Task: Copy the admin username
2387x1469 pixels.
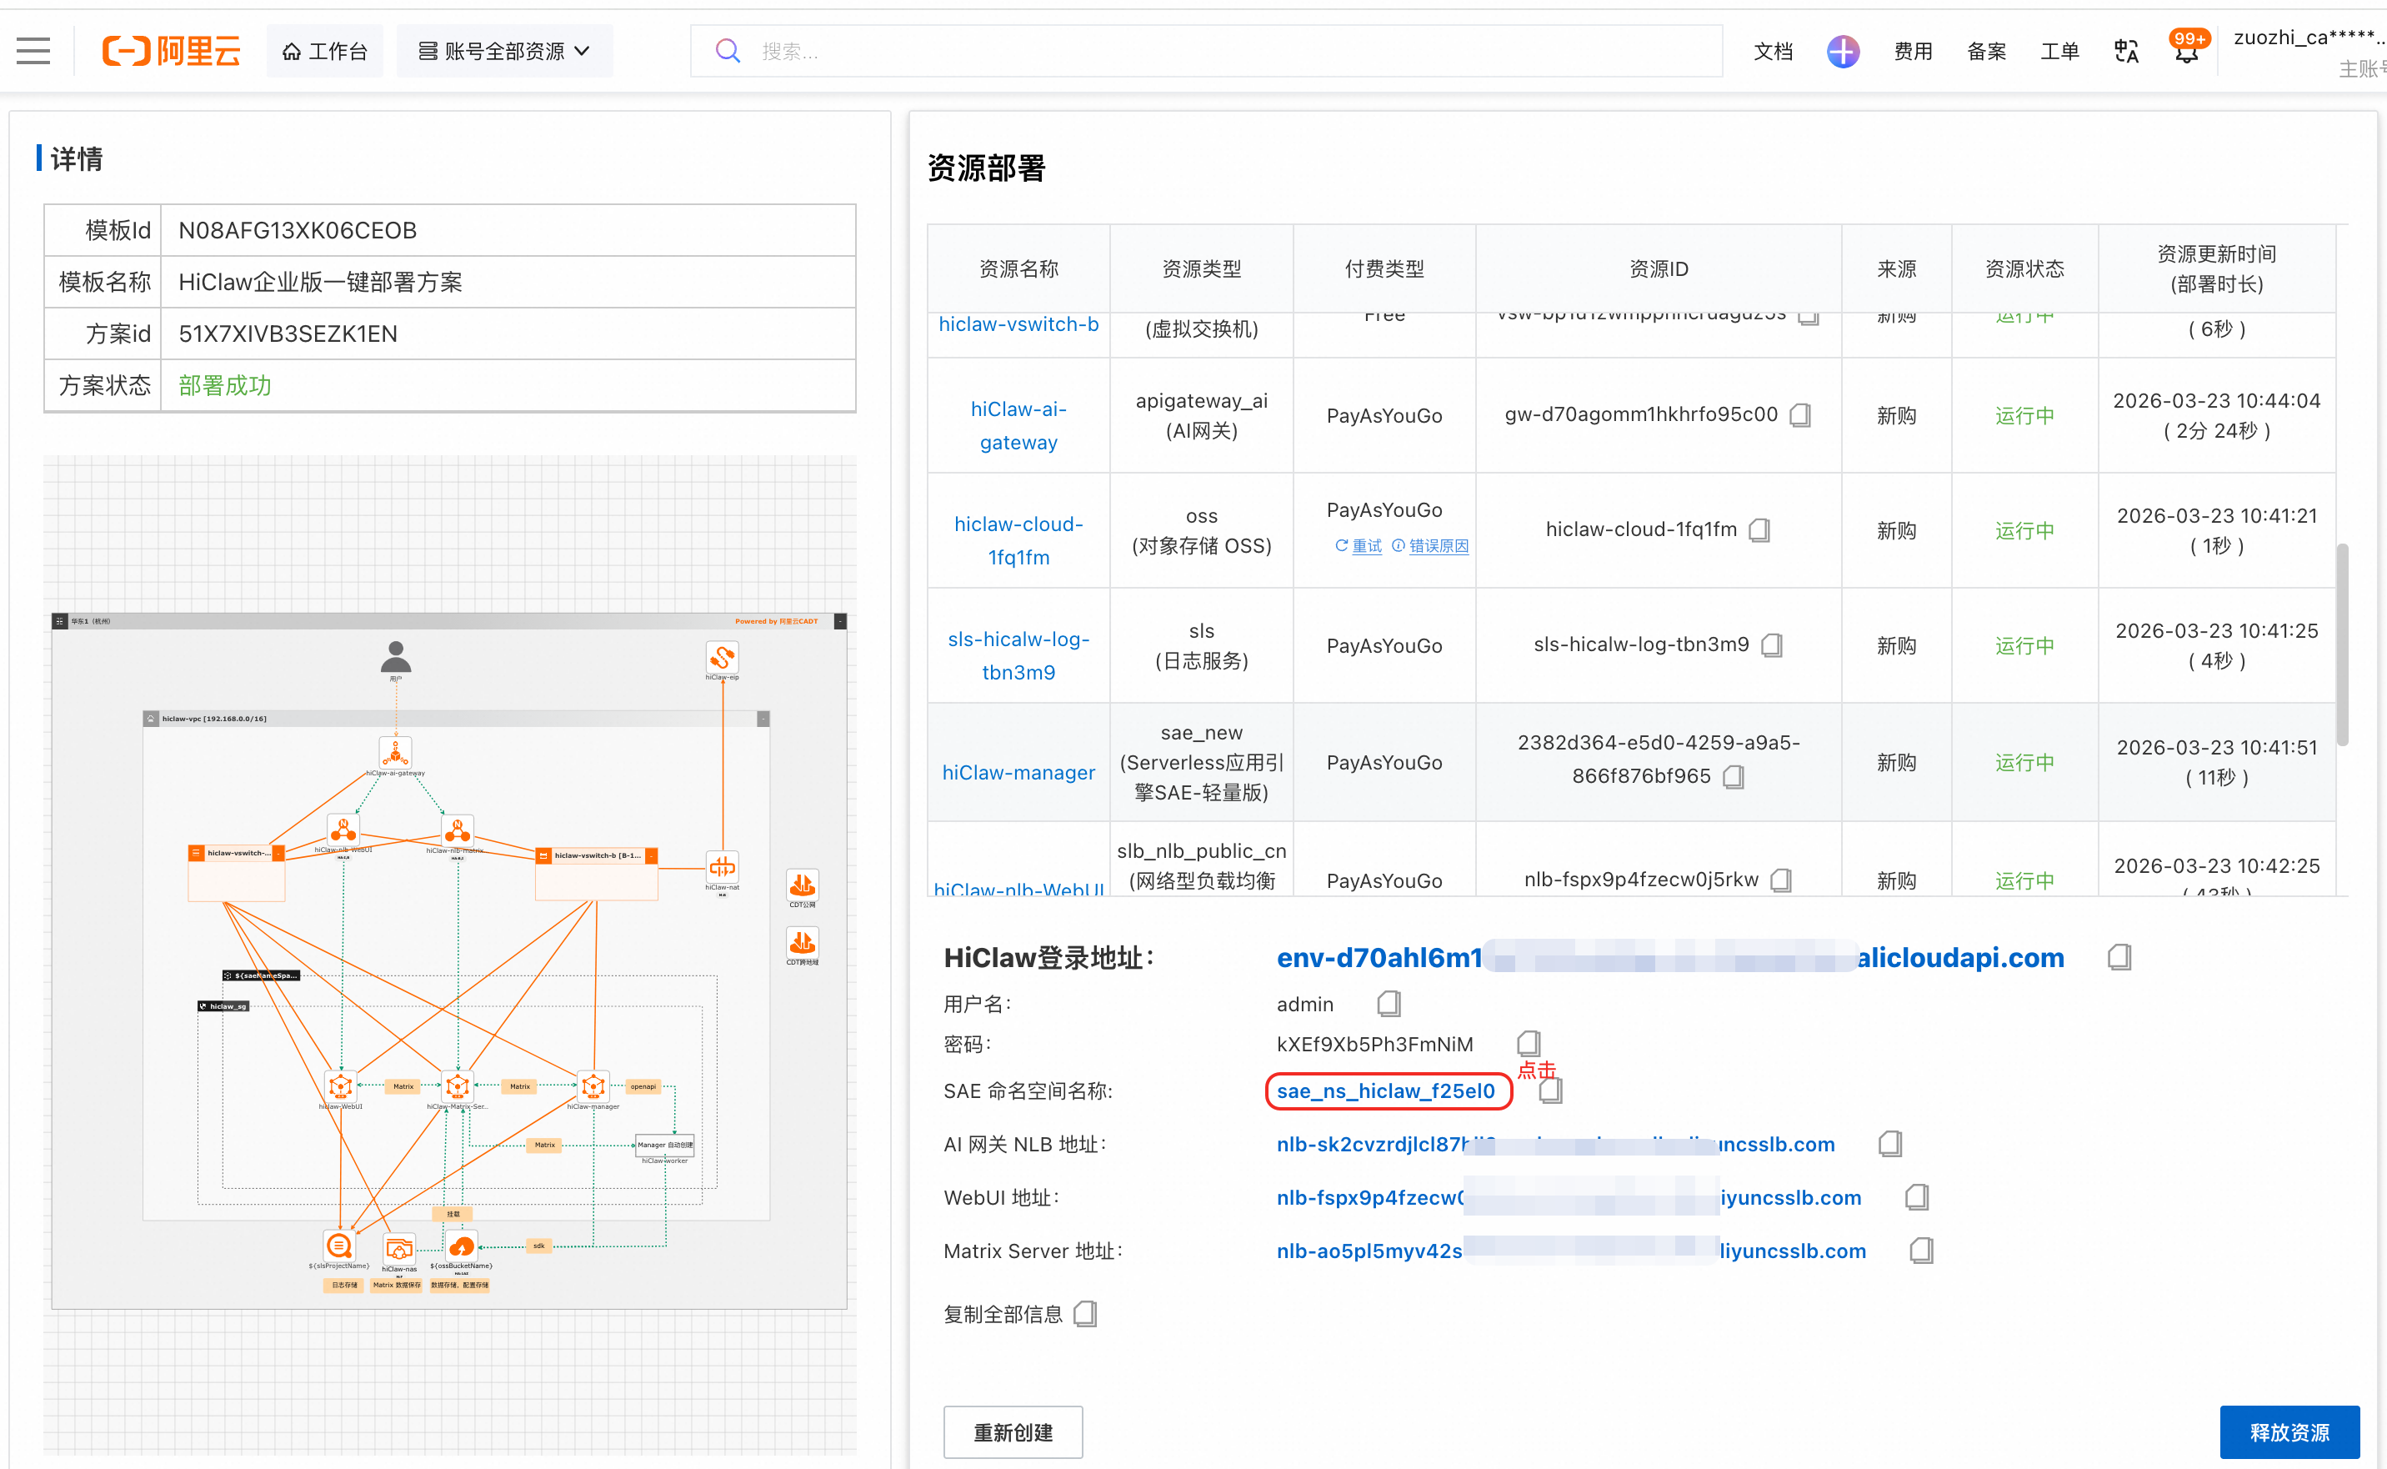Action: [x=1389, y=1003]
